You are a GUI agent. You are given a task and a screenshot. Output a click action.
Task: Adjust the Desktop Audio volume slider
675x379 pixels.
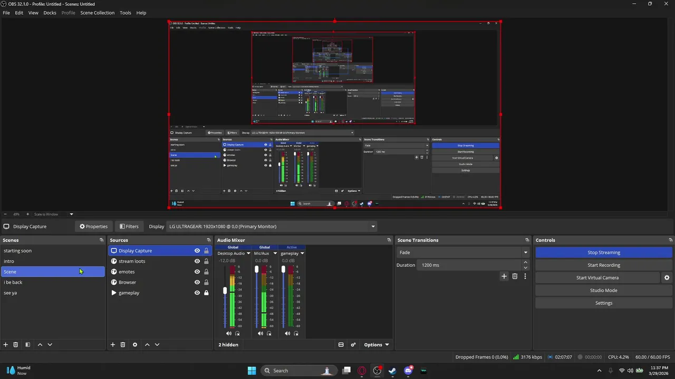(x=225, y=291)
